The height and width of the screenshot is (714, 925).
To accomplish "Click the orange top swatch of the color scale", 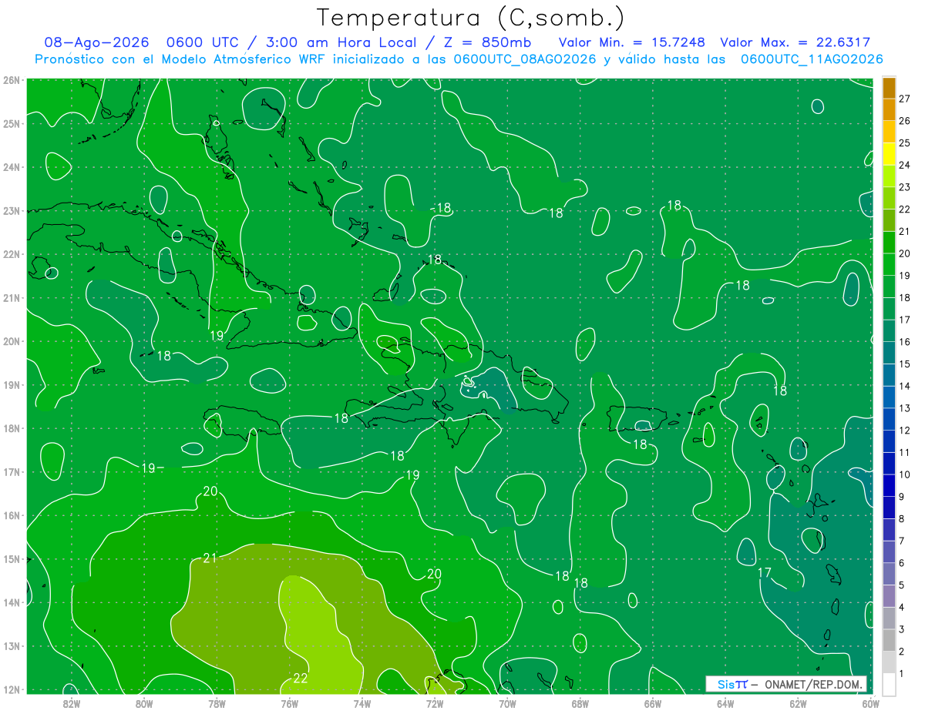I will coord(890,88).
